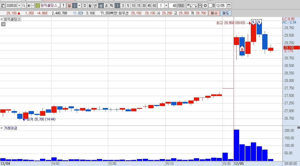Open the calendar date picker icon

point(229,6)
